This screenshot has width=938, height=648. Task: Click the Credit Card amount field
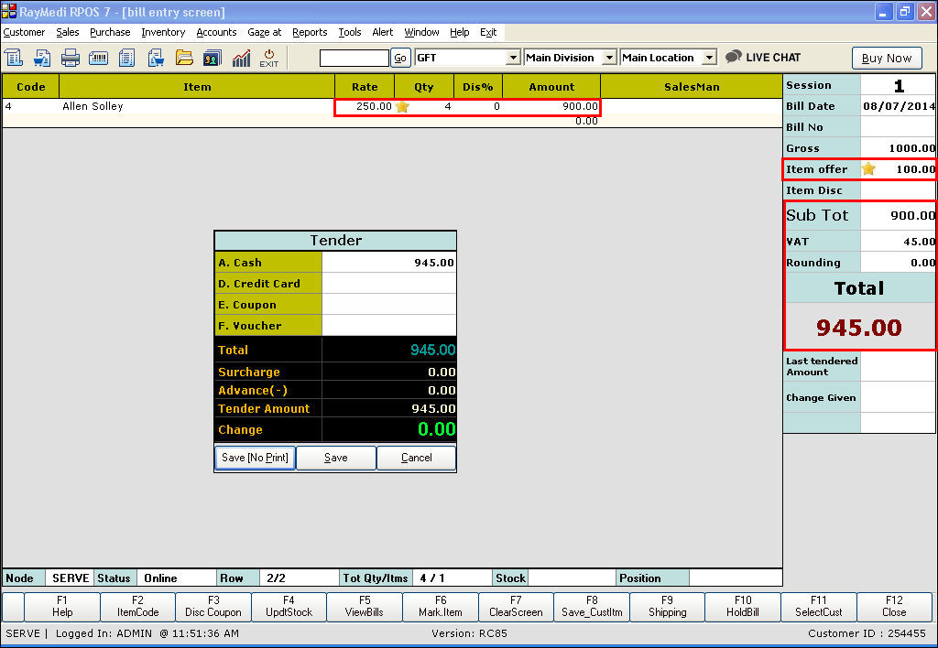388,284
